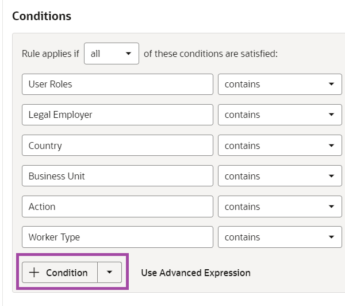The width and height of the screenshot is (345, 306).
Task: Focus the Business Unit condition field
Action: coord(117,176)
